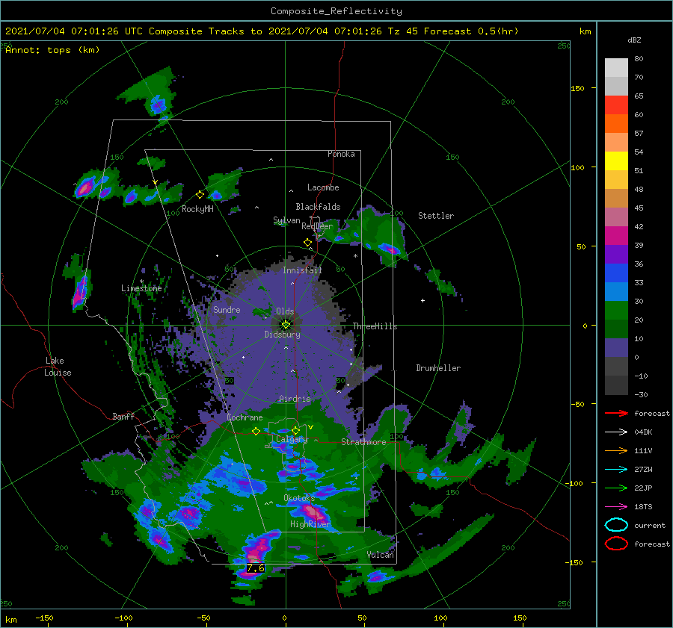Click the red forecast arrow in the legend
The height and width of the screenshot is (628, 673).
(616, 413)
